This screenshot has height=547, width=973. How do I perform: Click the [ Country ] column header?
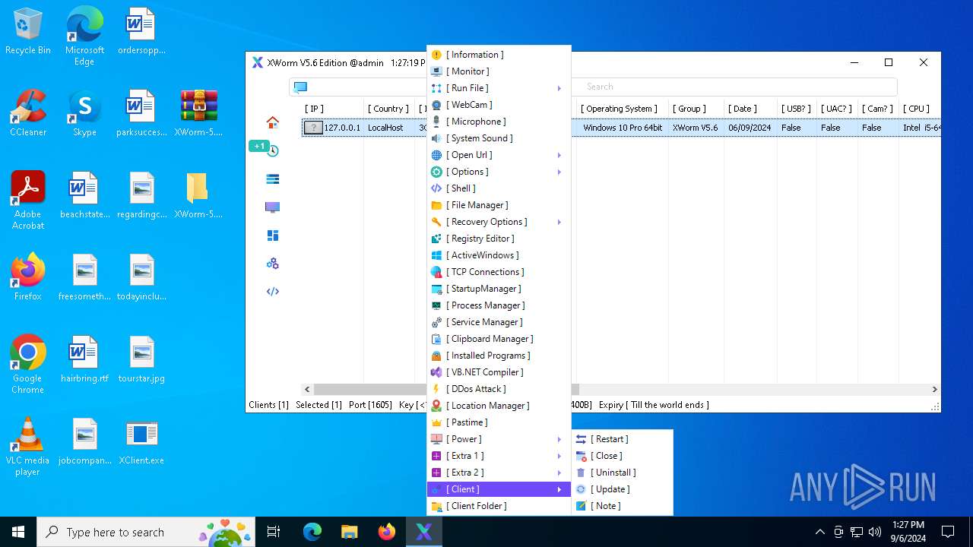[x=388, y=109]
